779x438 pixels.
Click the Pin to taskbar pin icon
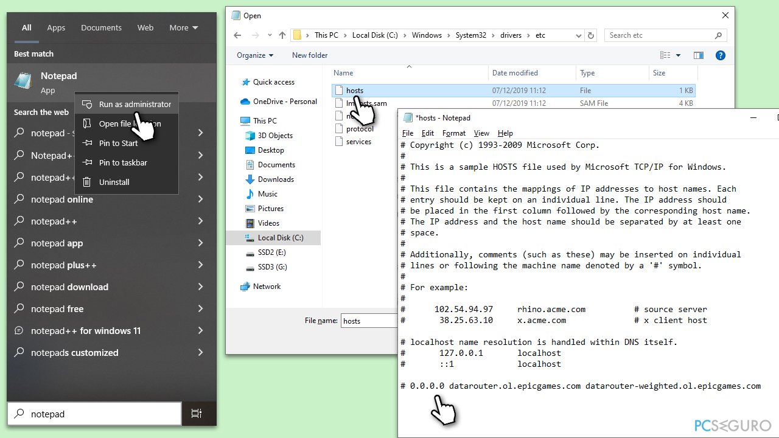coord(87,162)
